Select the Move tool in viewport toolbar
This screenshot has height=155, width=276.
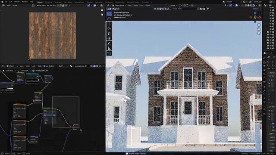click(x=109, y=24)
